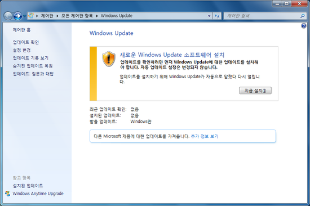Open the recent pages dropdown arrow
This screenshot has width=310, height=206.
[24, 16]
